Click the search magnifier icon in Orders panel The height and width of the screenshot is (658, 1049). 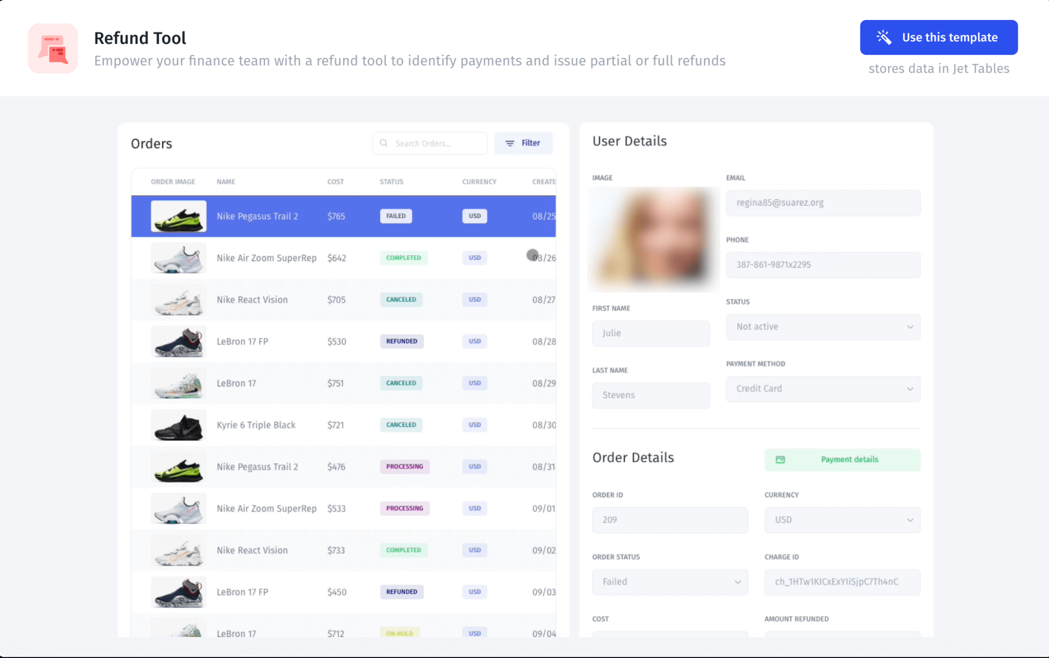(383, 143)
